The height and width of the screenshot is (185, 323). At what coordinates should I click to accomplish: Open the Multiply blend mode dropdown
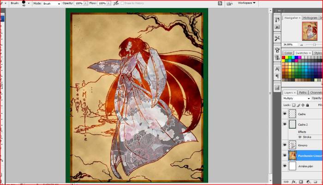tap(296, 98)
